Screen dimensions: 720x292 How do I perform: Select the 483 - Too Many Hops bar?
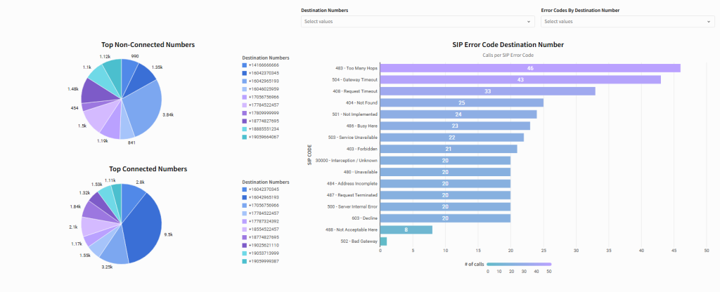529,68
